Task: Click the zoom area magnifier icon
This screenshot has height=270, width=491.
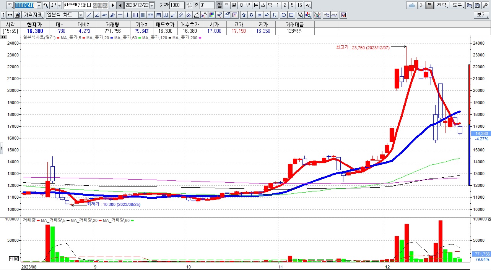Action: 301,15
